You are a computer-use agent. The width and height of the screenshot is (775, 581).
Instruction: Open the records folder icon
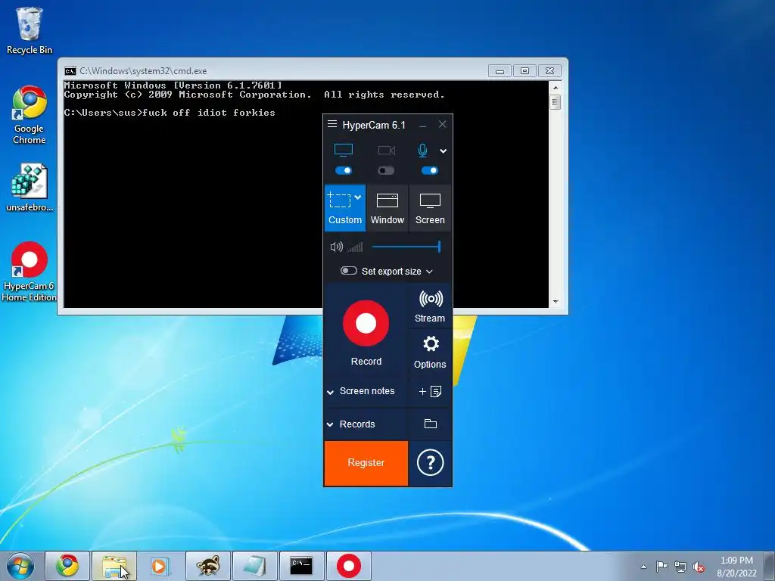pyautogui.click(x=431, y=424)
